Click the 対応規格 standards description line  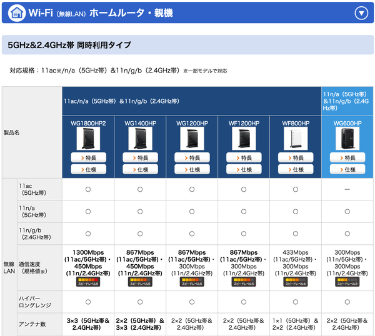pyautogui.click(x=118, y=71)
